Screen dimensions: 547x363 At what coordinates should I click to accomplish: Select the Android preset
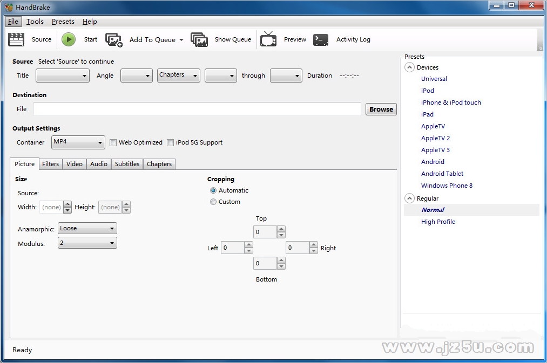(433, 162)
